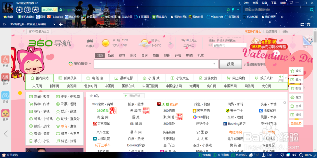Open the 游戏 right panel button
317x158 pixels.
[x=296, y=97]
